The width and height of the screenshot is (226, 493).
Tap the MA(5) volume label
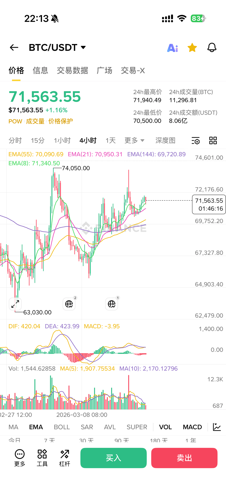pyautogui.click(x=87, y=369)
